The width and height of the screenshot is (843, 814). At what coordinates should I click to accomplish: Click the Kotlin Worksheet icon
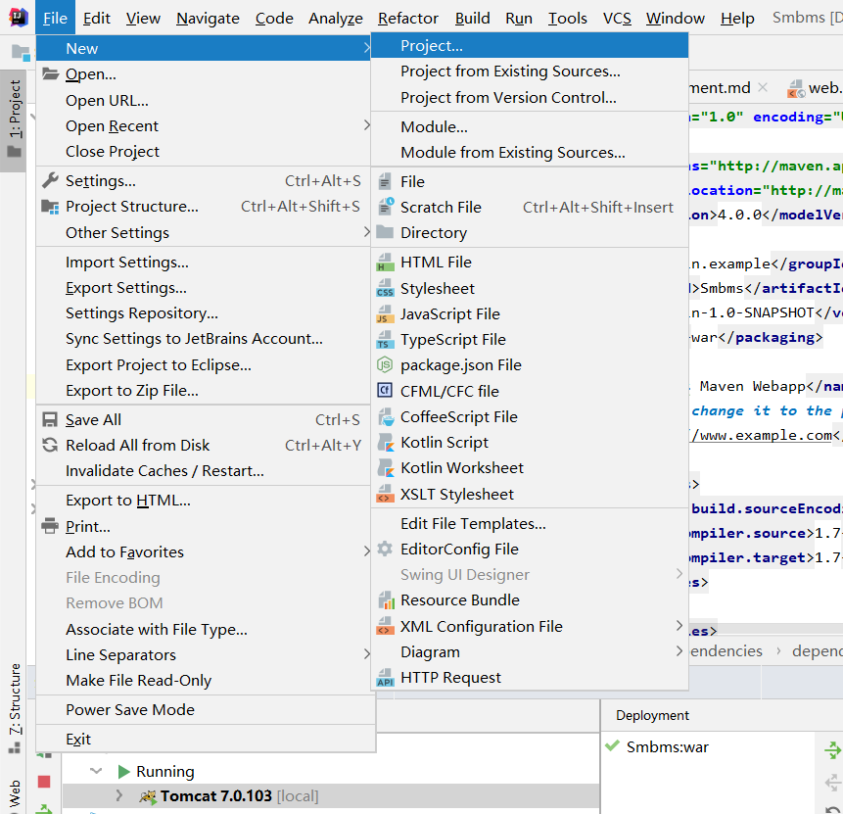point(386,468)
